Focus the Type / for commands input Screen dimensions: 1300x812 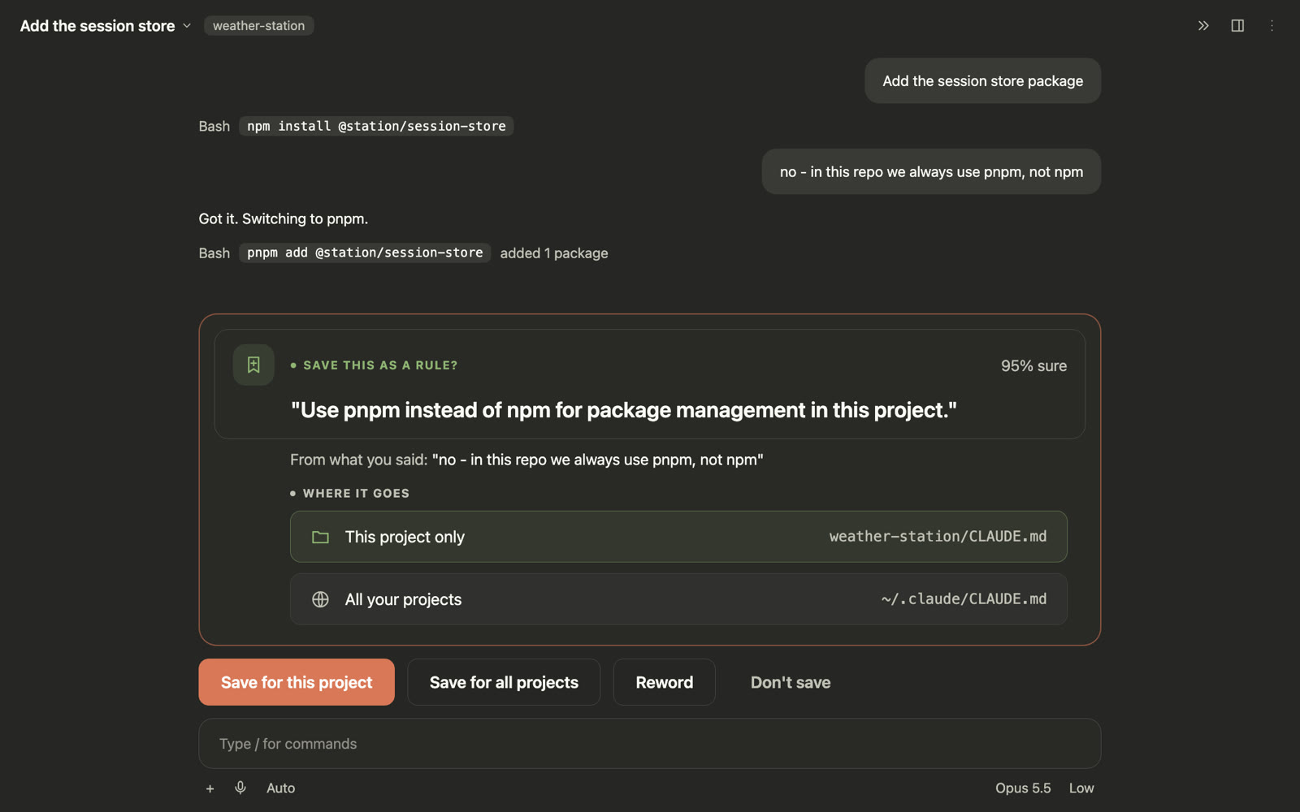point(650,744)
